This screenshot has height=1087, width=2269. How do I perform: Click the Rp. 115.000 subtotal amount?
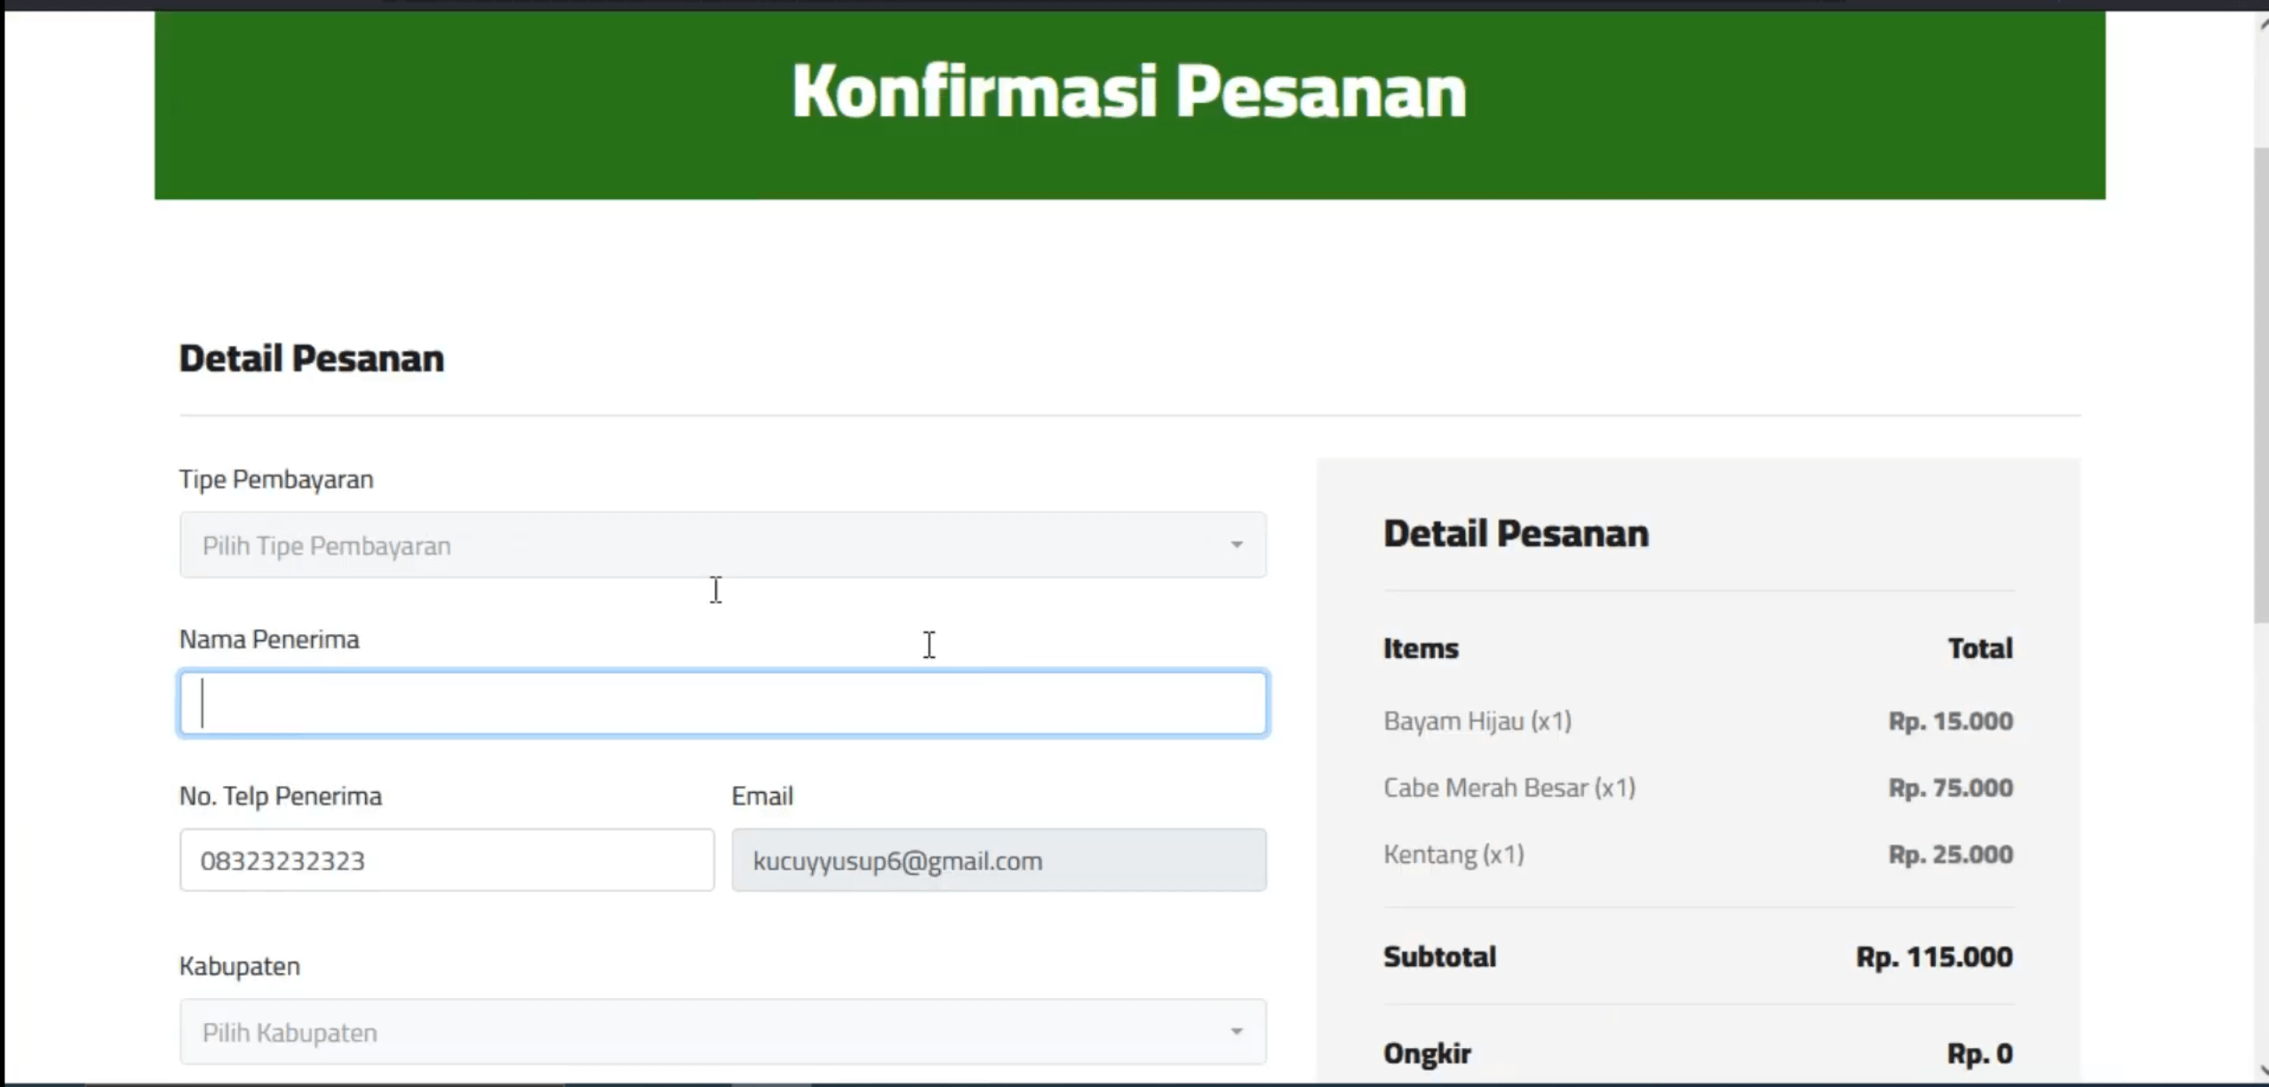point(1935,956)
